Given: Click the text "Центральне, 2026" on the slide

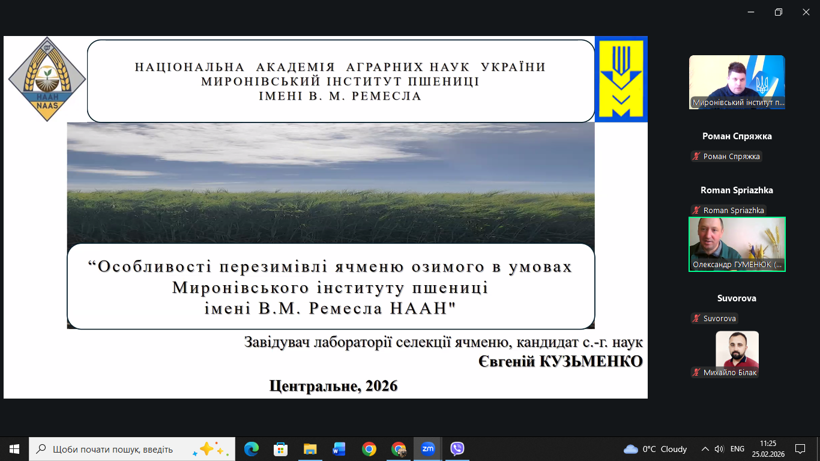Looking at the screenshot, I should [334, 386].
